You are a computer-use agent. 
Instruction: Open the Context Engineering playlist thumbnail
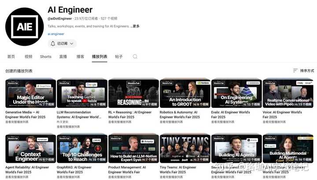point(31,149)
